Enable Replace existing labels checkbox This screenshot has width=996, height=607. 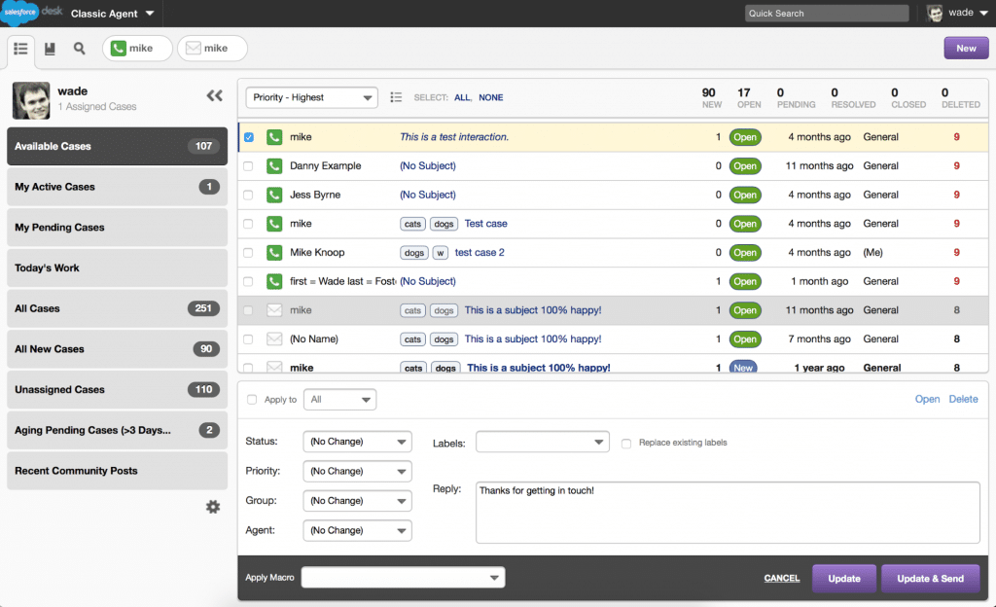[x=626, y=443]
